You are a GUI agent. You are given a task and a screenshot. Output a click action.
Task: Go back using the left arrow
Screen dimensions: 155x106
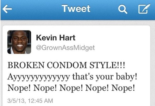[x=7, y=9]
